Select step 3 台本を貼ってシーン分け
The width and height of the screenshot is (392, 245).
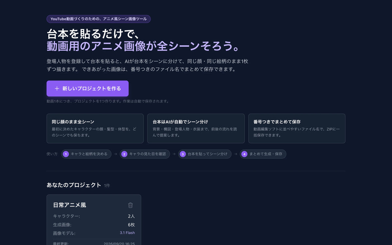tap(205, 154)
